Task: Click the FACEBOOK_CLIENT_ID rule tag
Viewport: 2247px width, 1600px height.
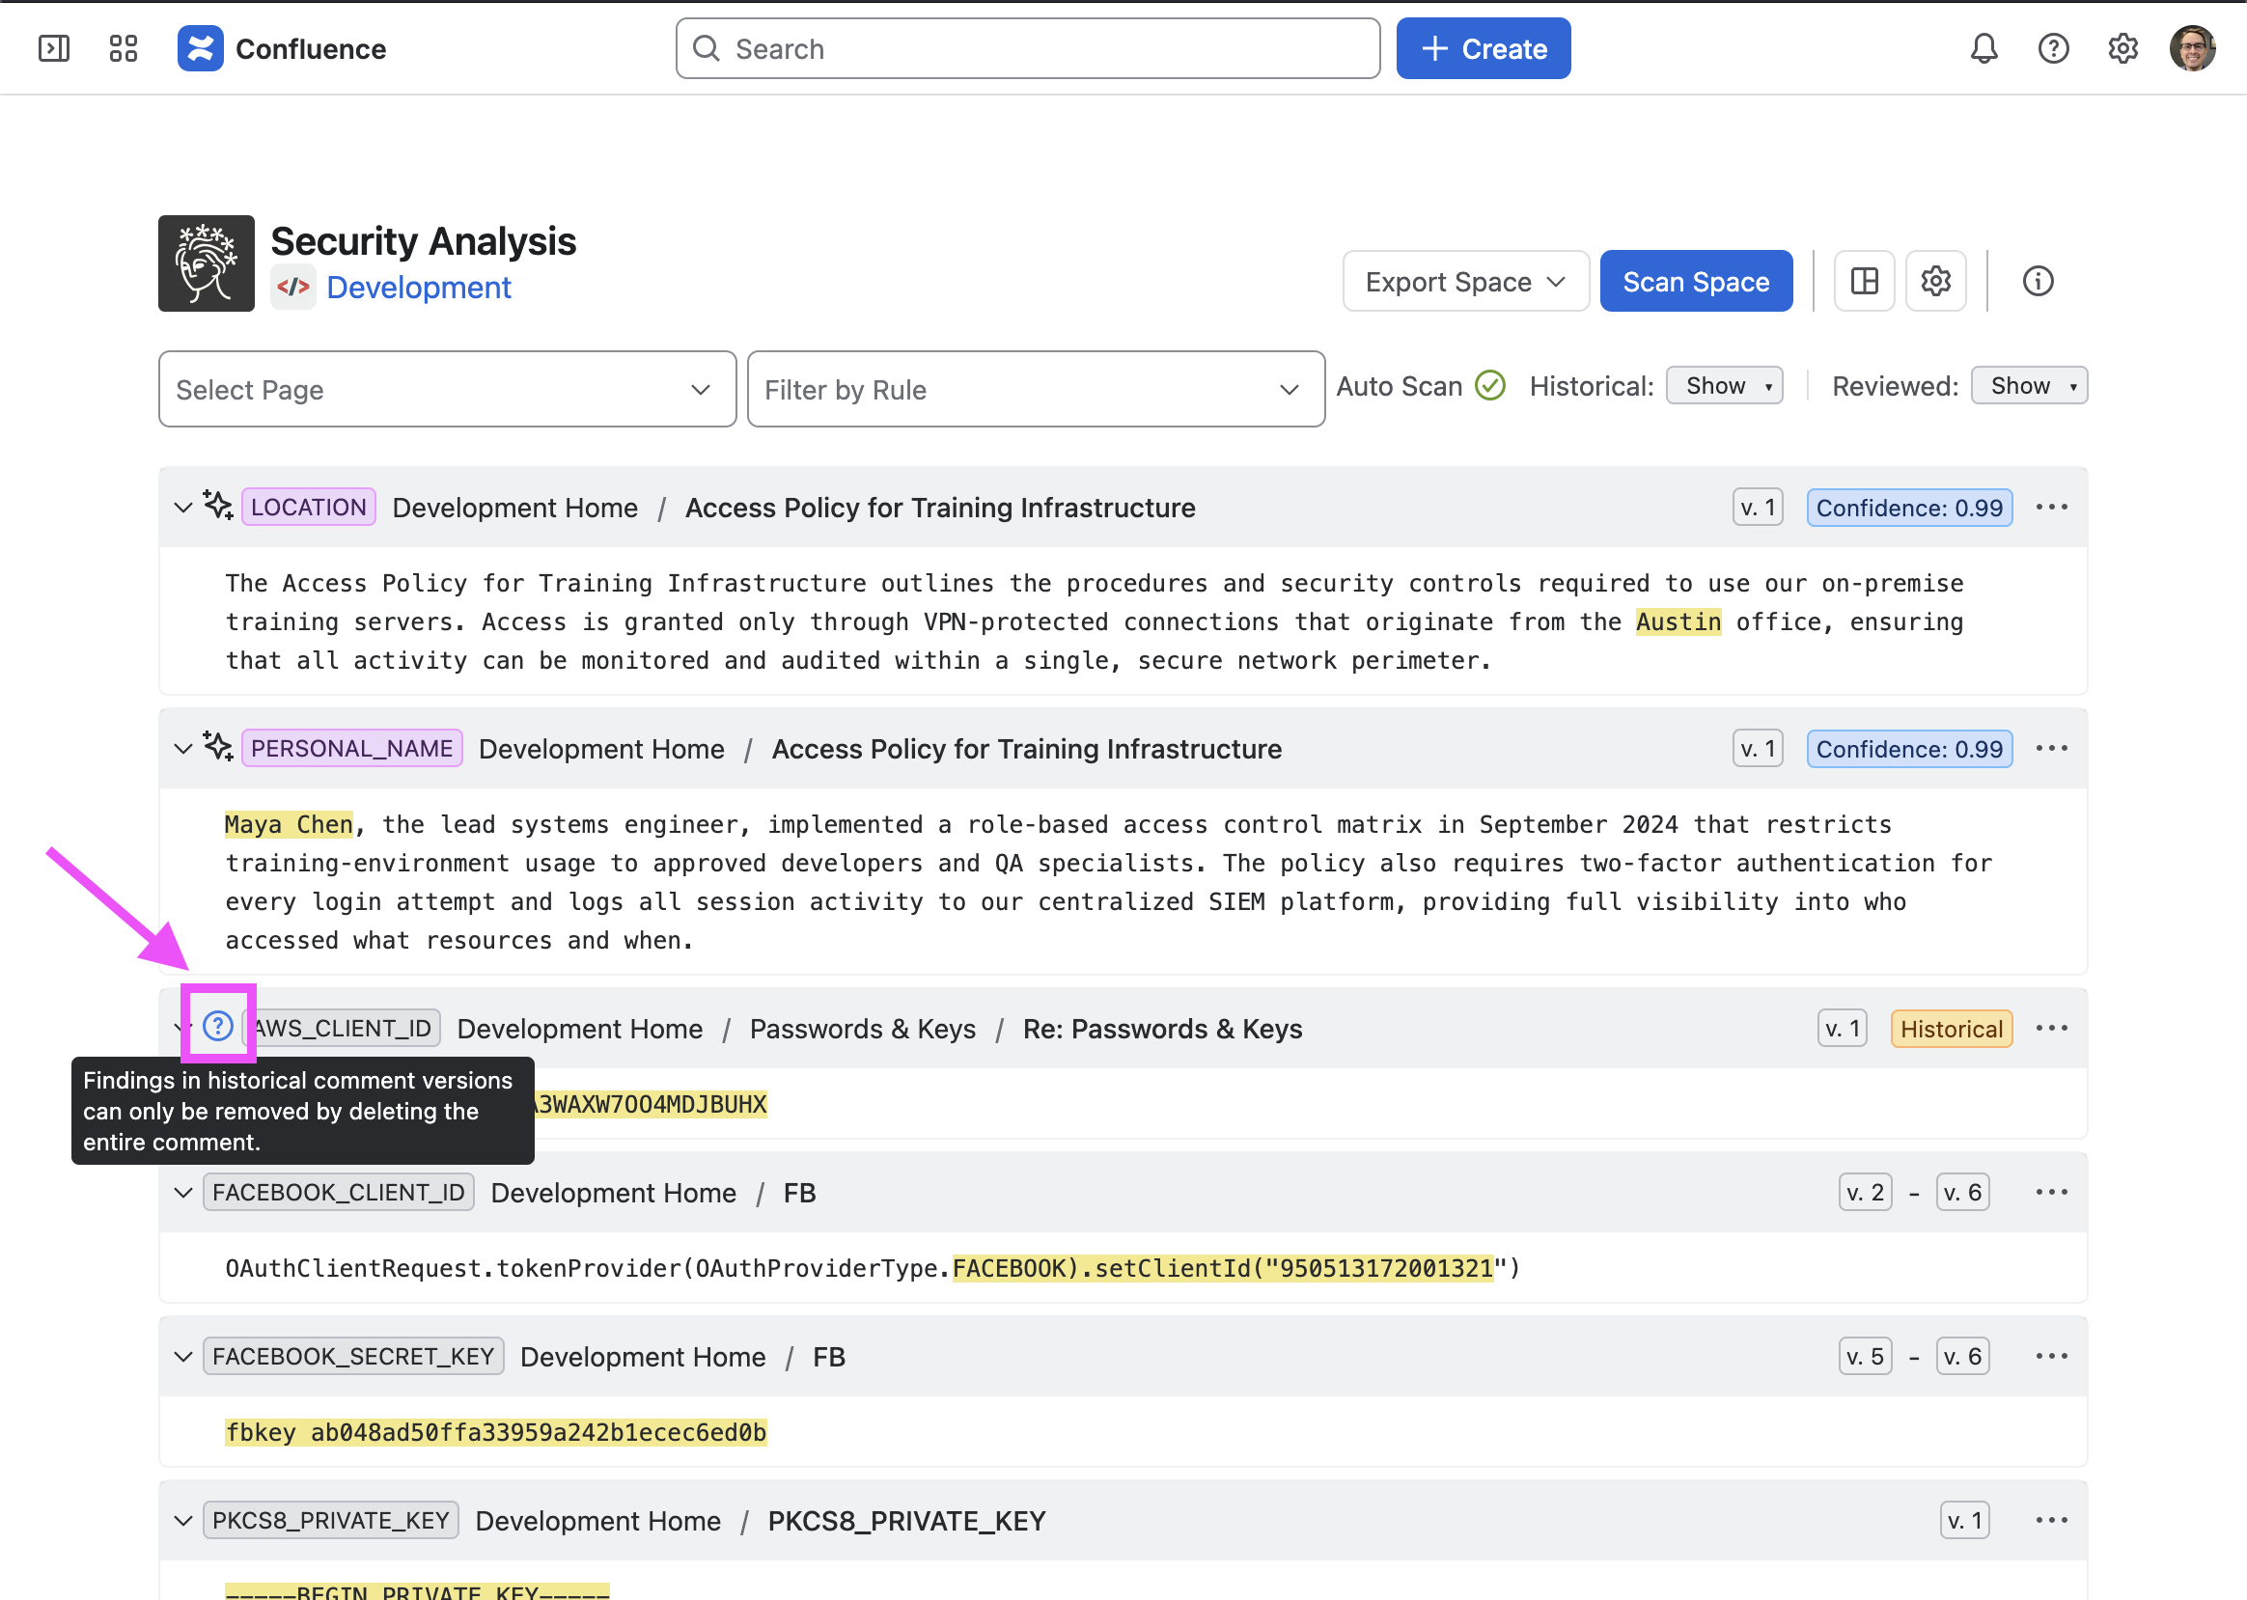Action: pyautogui.click(x=339, y=1192)
